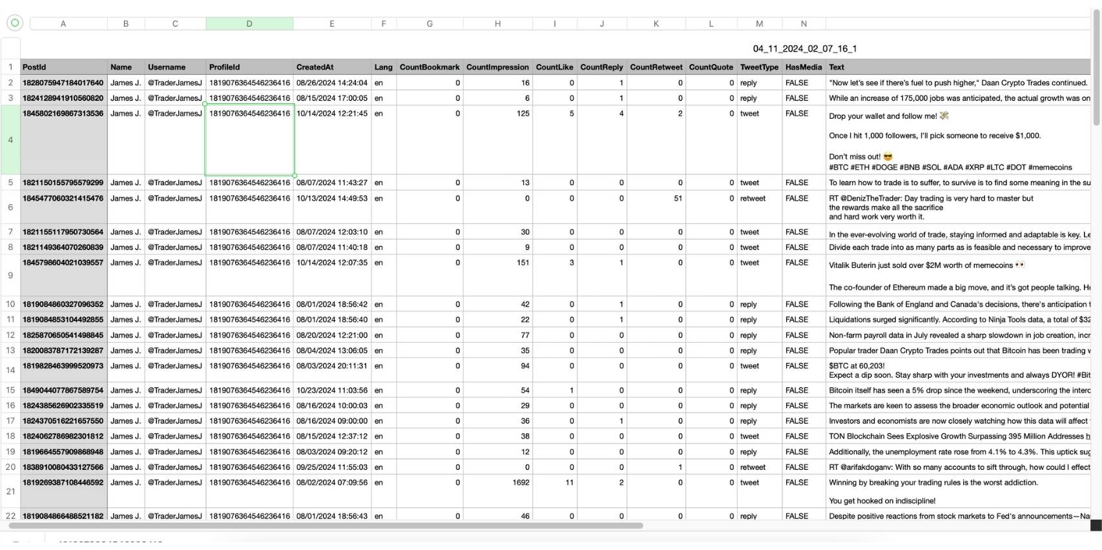This screenshot has width=1102, height=550.
Task: Click the TweetType header cell
Action: (759, 67)
